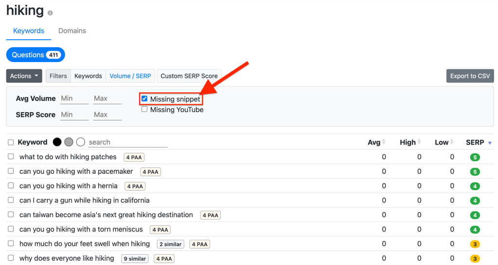The height and width of the screenshot is (265, 498).
Task: Click 'what to do with hiking patches' keyword
Action: click(68, 157)
